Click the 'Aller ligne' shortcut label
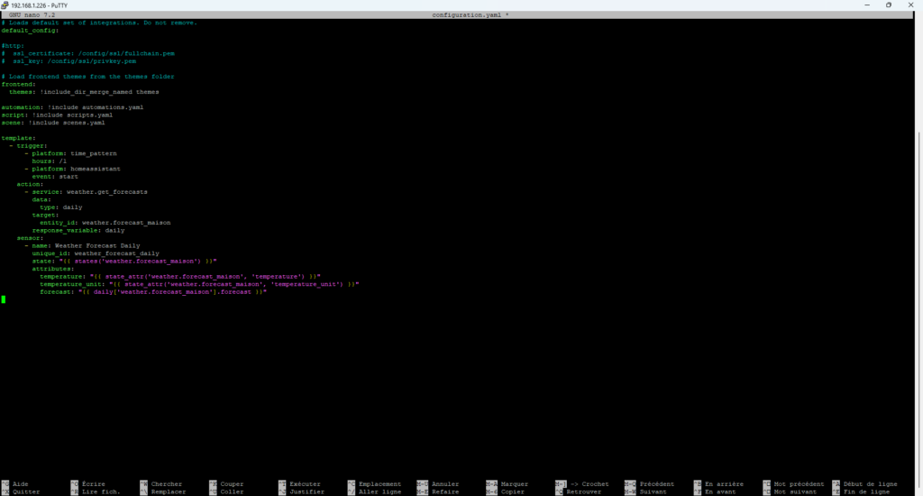 click(x=379, y=491)
